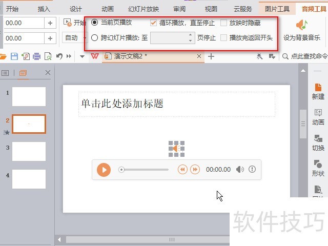Open the 幻灯片放映 tab

click(x=143, y=9)
